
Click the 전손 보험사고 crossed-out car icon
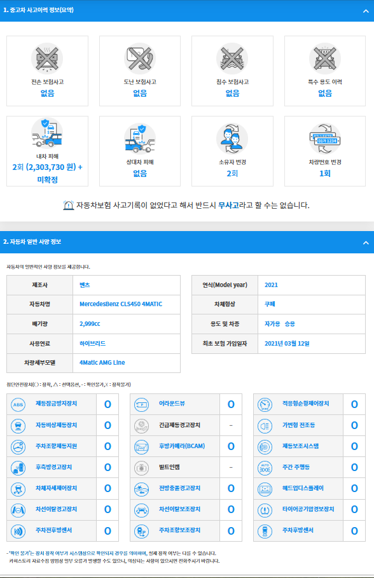(47, 59)
